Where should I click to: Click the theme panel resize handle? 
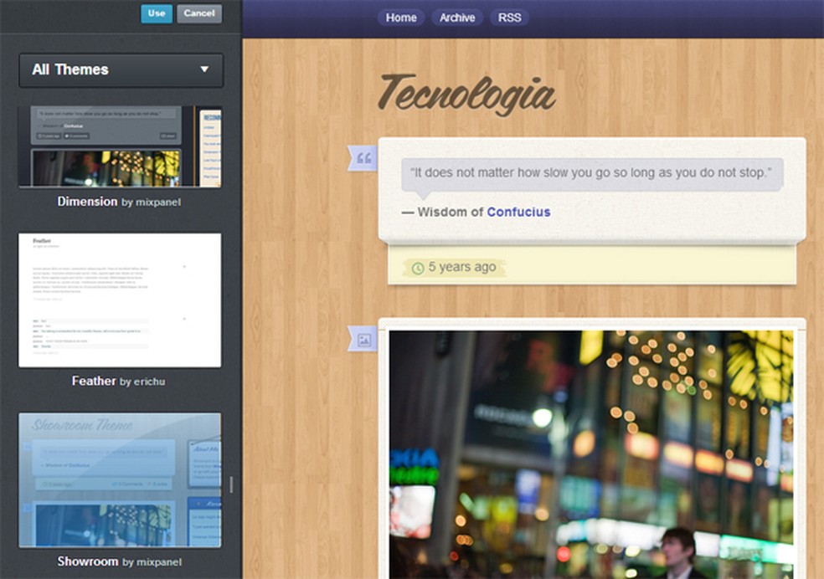tap(231, 484)
